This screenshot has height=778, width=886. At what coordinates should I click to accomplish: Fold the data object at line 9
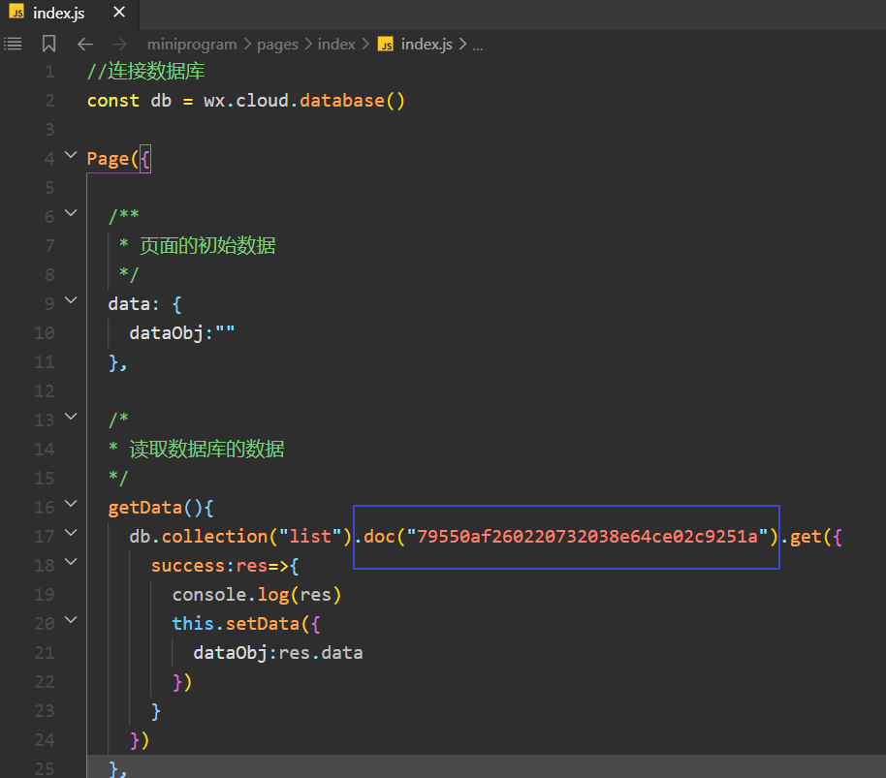[x=71, y=299]
